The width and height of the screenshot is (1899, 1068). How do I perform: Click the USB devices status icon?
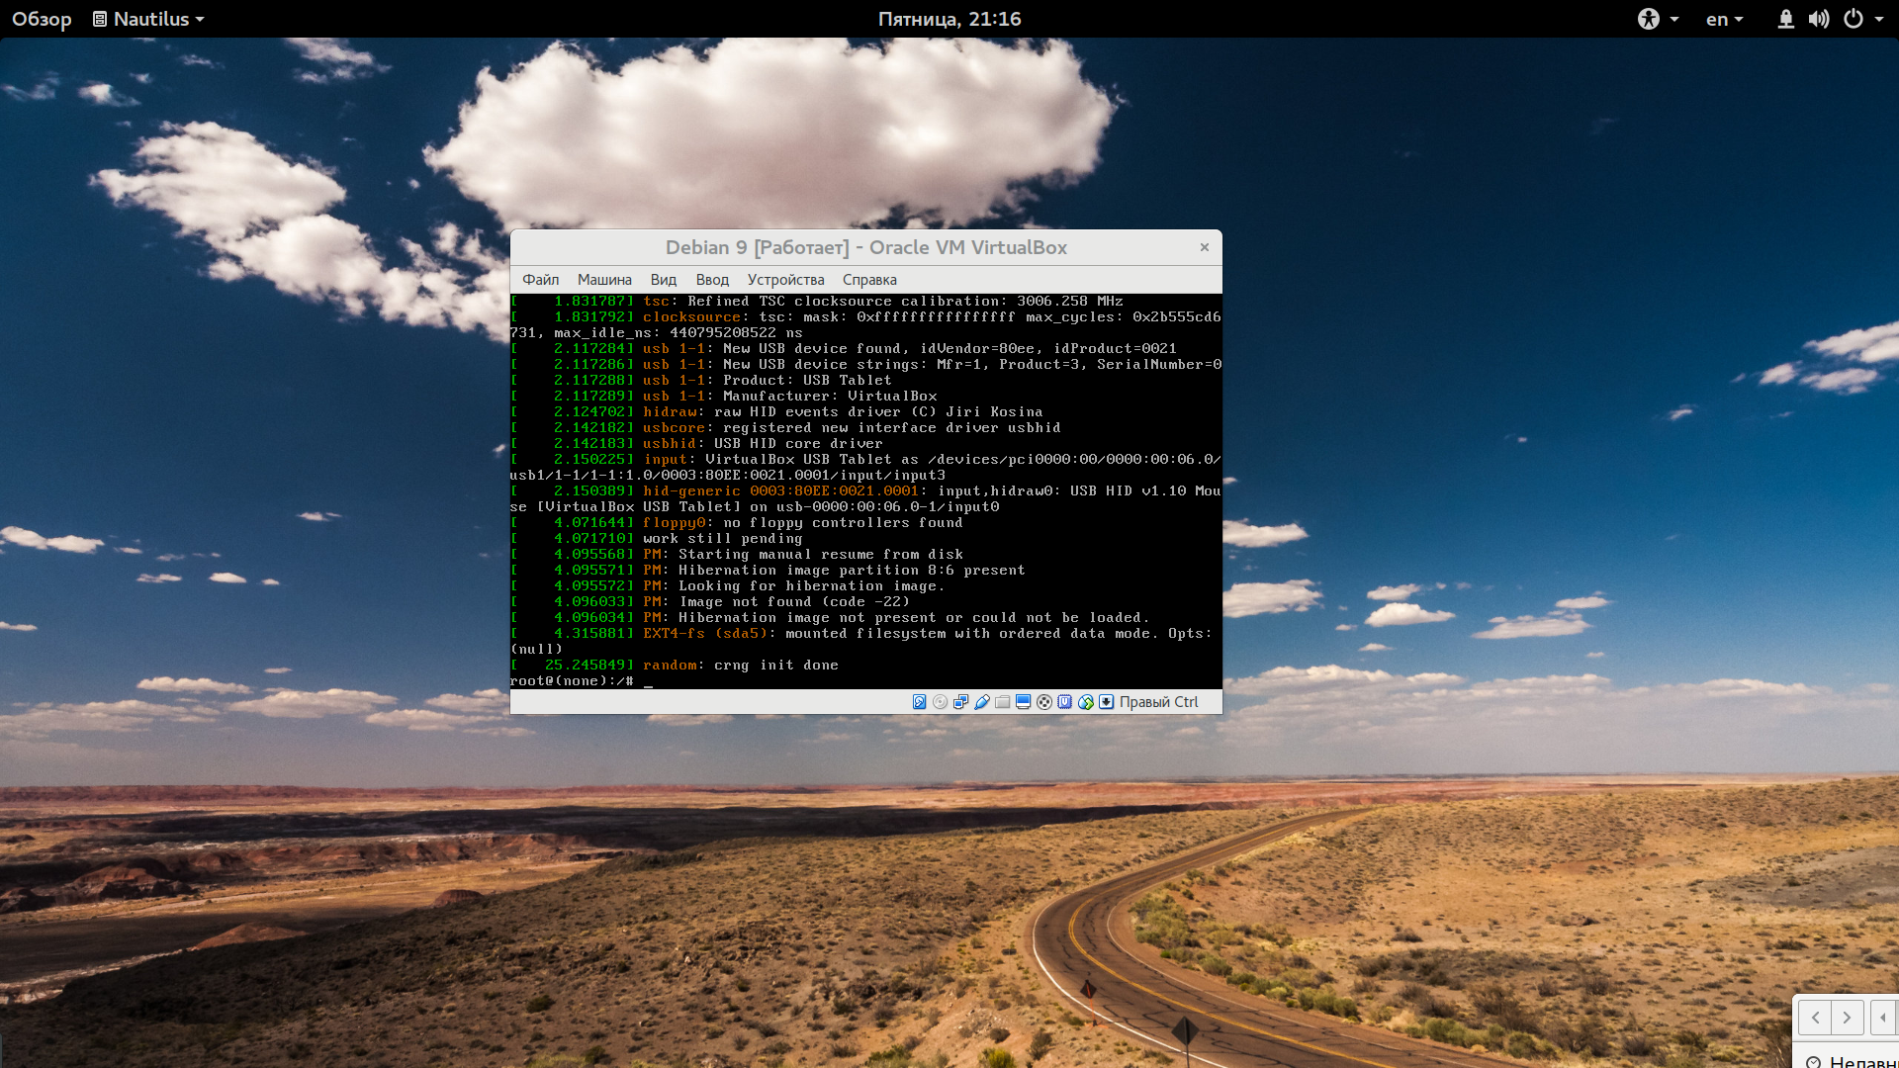(x=981, y=702)
